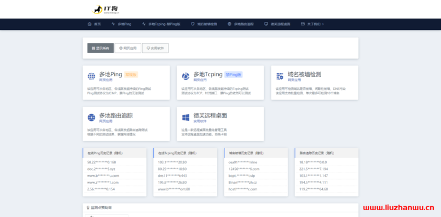Open Ping record 58.22*********0.168
The width and height of the screenshot is (441, 217).
pyautogui.click(x=102, y=162)
